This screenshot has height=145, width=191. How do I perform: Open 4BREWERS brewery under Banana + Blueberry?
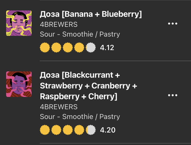point(58,24)
